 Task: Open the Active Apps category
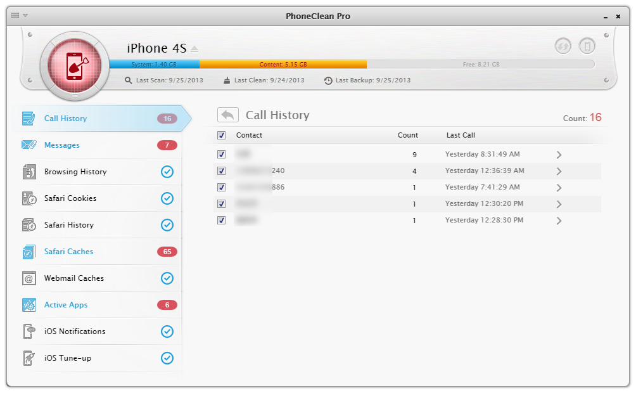pos(66,305)
